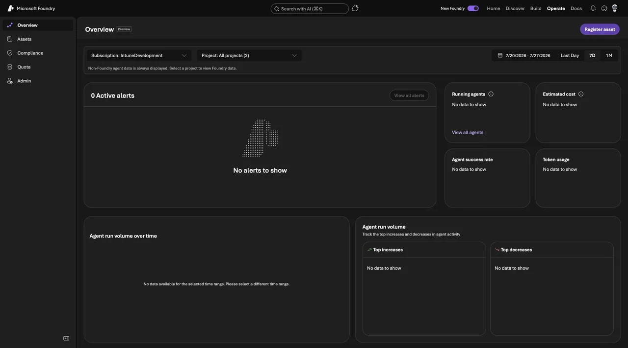Screen dimensions: 628x348
Task: Go to the Discover tab
Action: pyautogui.click(x=515, y=8)
